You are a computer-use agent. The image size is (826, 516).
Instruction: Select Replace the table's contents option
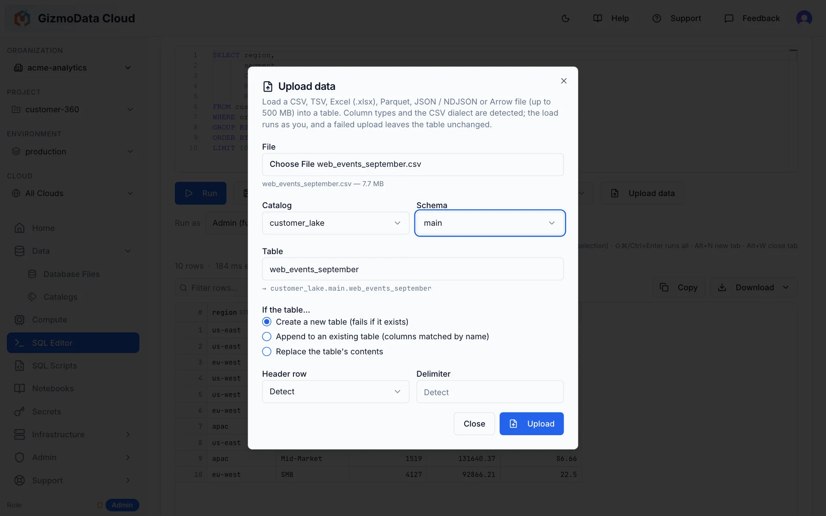click(x=267, y=351)
